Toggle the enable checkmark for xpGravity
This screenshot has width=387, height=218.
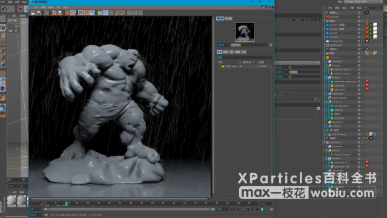point(363,118)
